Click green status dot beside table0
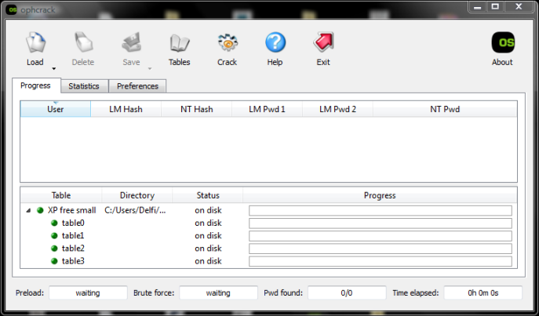The width and height of the screenshot is (539, 316). [x=54, y=223]
